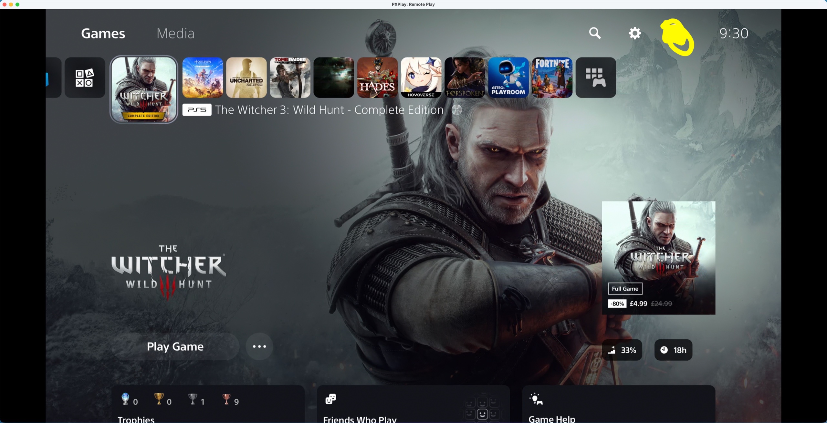Open the PlayStation shapes tile

coord(85,77)
